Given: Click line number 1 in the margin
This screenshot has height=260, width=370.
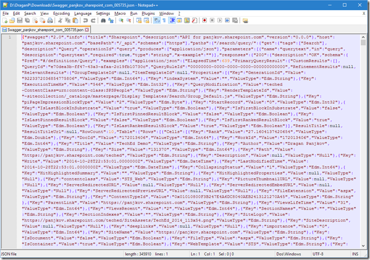Looking at the screenshot, I should 10,37.
